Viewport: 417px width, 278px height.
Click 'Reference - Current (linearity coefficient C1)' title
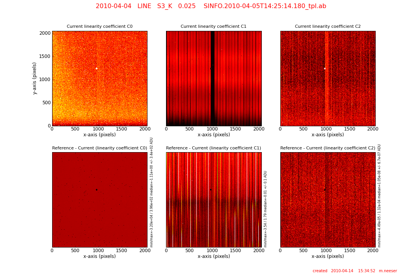coord(214,148)
